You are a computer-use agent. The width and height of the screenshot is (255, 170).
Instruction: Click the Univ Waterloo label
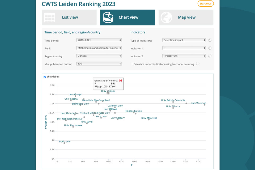(x=198, y=103)
